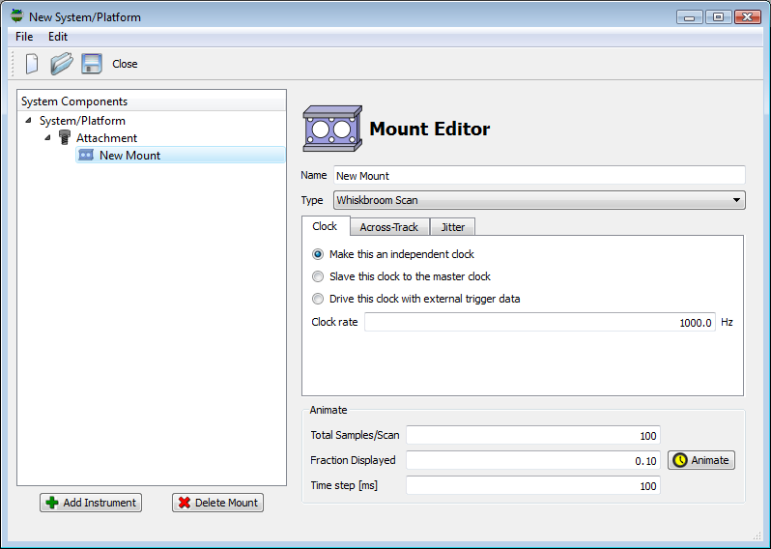The width and height of the screenshot is (771, 549).
Task: Click the large Mount Editor header icon
Action: tap(331, 129)
